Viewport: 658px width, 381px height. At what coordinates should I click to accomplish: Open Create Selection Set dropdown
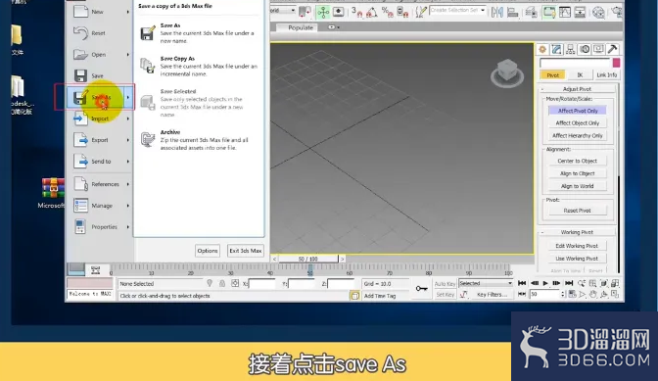pyautogui.click(x=483, y=10)
